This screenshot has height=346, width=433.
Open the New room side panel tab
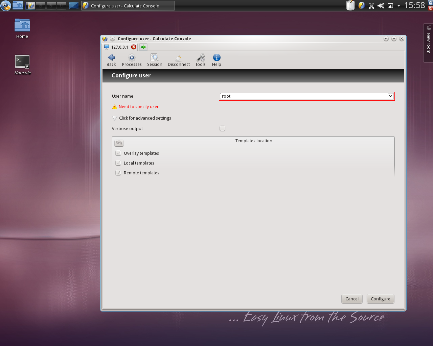(x=428, y=43)
